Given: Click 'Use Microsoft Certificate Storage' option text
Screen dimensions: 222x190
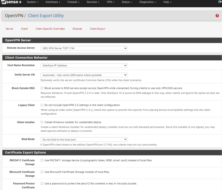Looking at the screenshot, I should (x=77, y=172).
